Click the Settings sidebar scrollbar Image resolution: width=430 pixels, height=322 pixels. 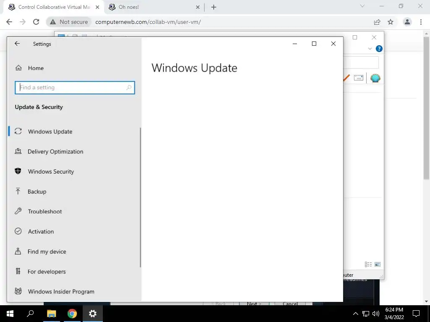[x=140, y=197]
